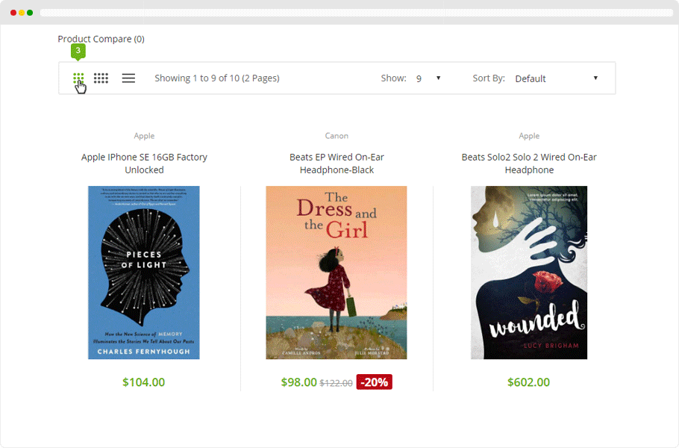This screenshot has width=679, height=448.
Task: Open the Sort By Default dropdown
Action: 556,78
